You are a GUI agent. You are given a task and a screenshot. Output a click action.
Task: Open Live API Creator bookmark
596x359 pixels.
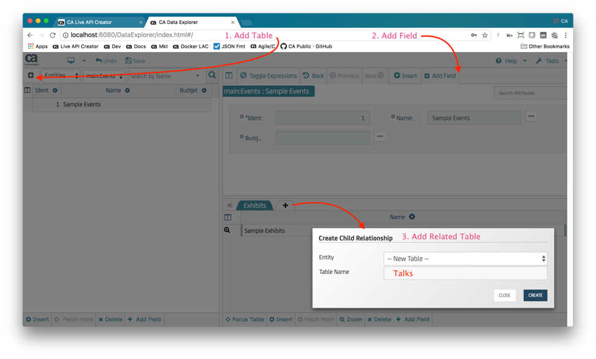click(x=75, y=46)
